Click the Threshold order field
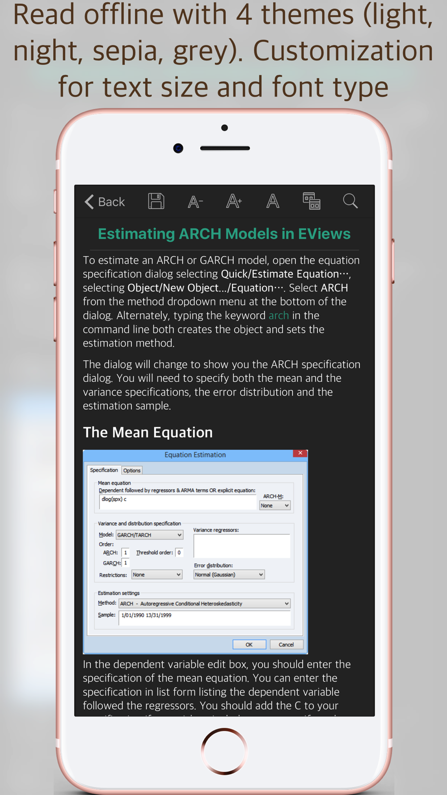This screenshot has height=795, width=447. (x=179, y=553)
